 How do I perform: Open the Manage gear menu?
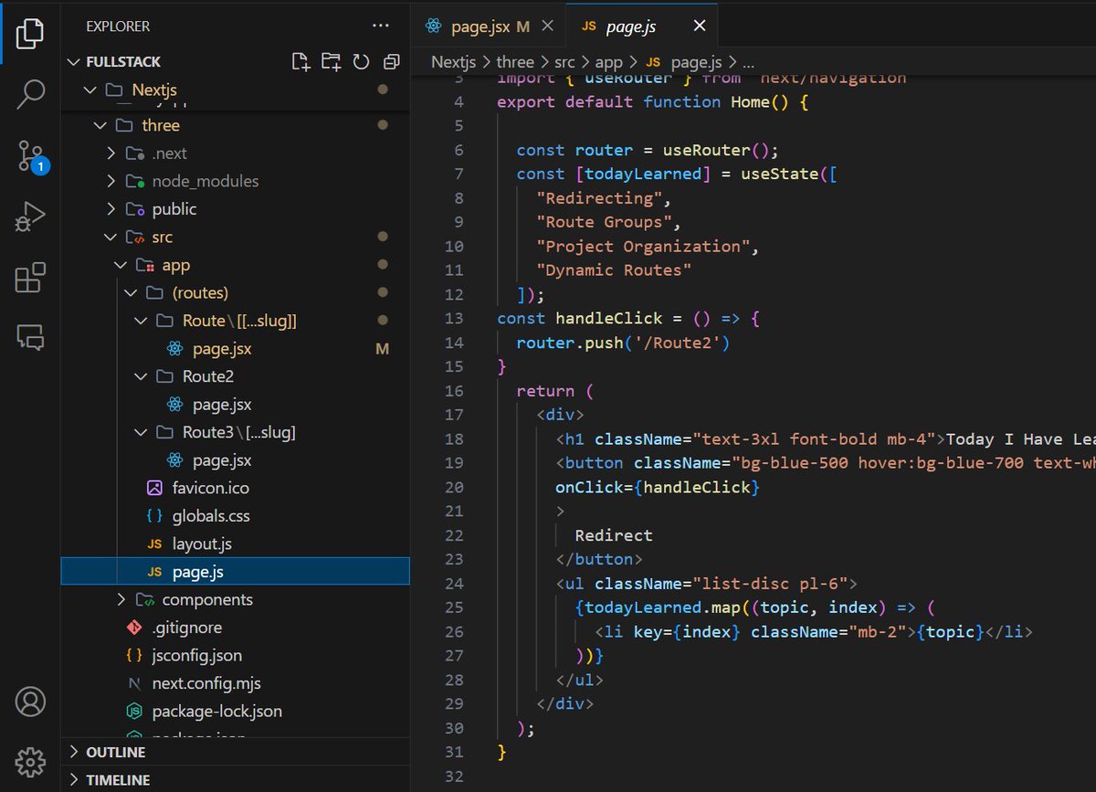(30, 761)
